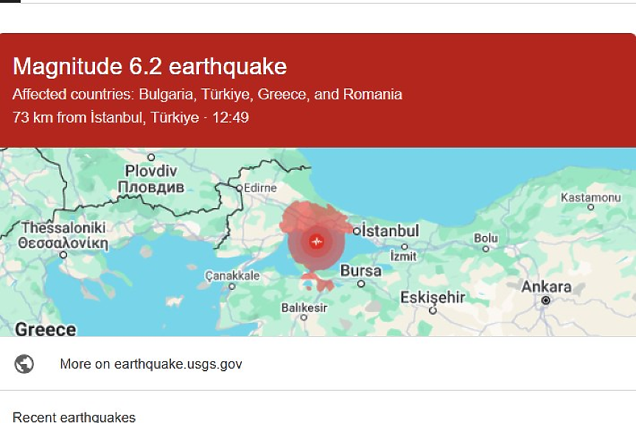Click the İzmit city marker
The height and width of the screenshot is (423, 636).
pyautogui.click(x=404, y=246)
